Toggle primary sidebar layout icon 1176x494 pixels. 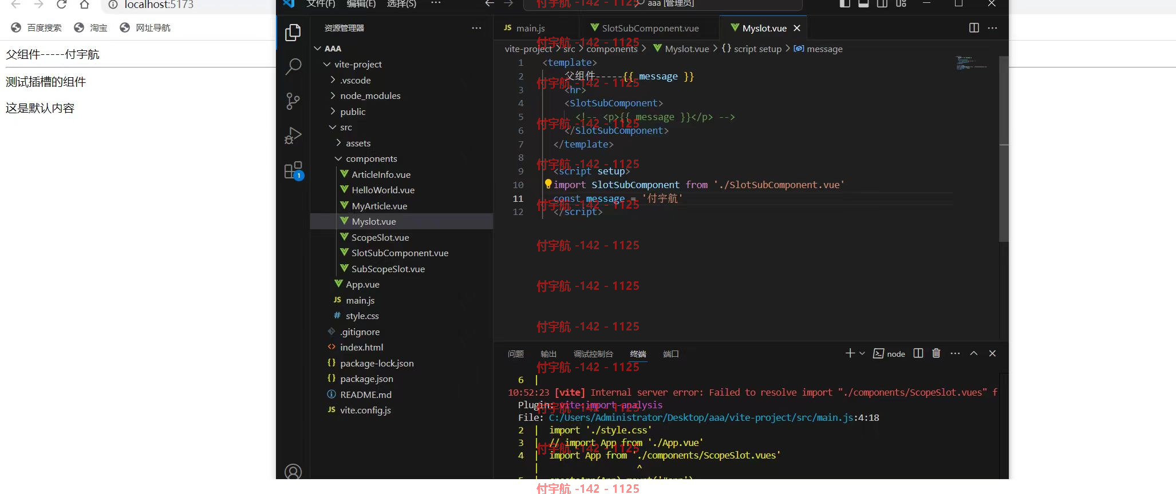tap(844, 3)
